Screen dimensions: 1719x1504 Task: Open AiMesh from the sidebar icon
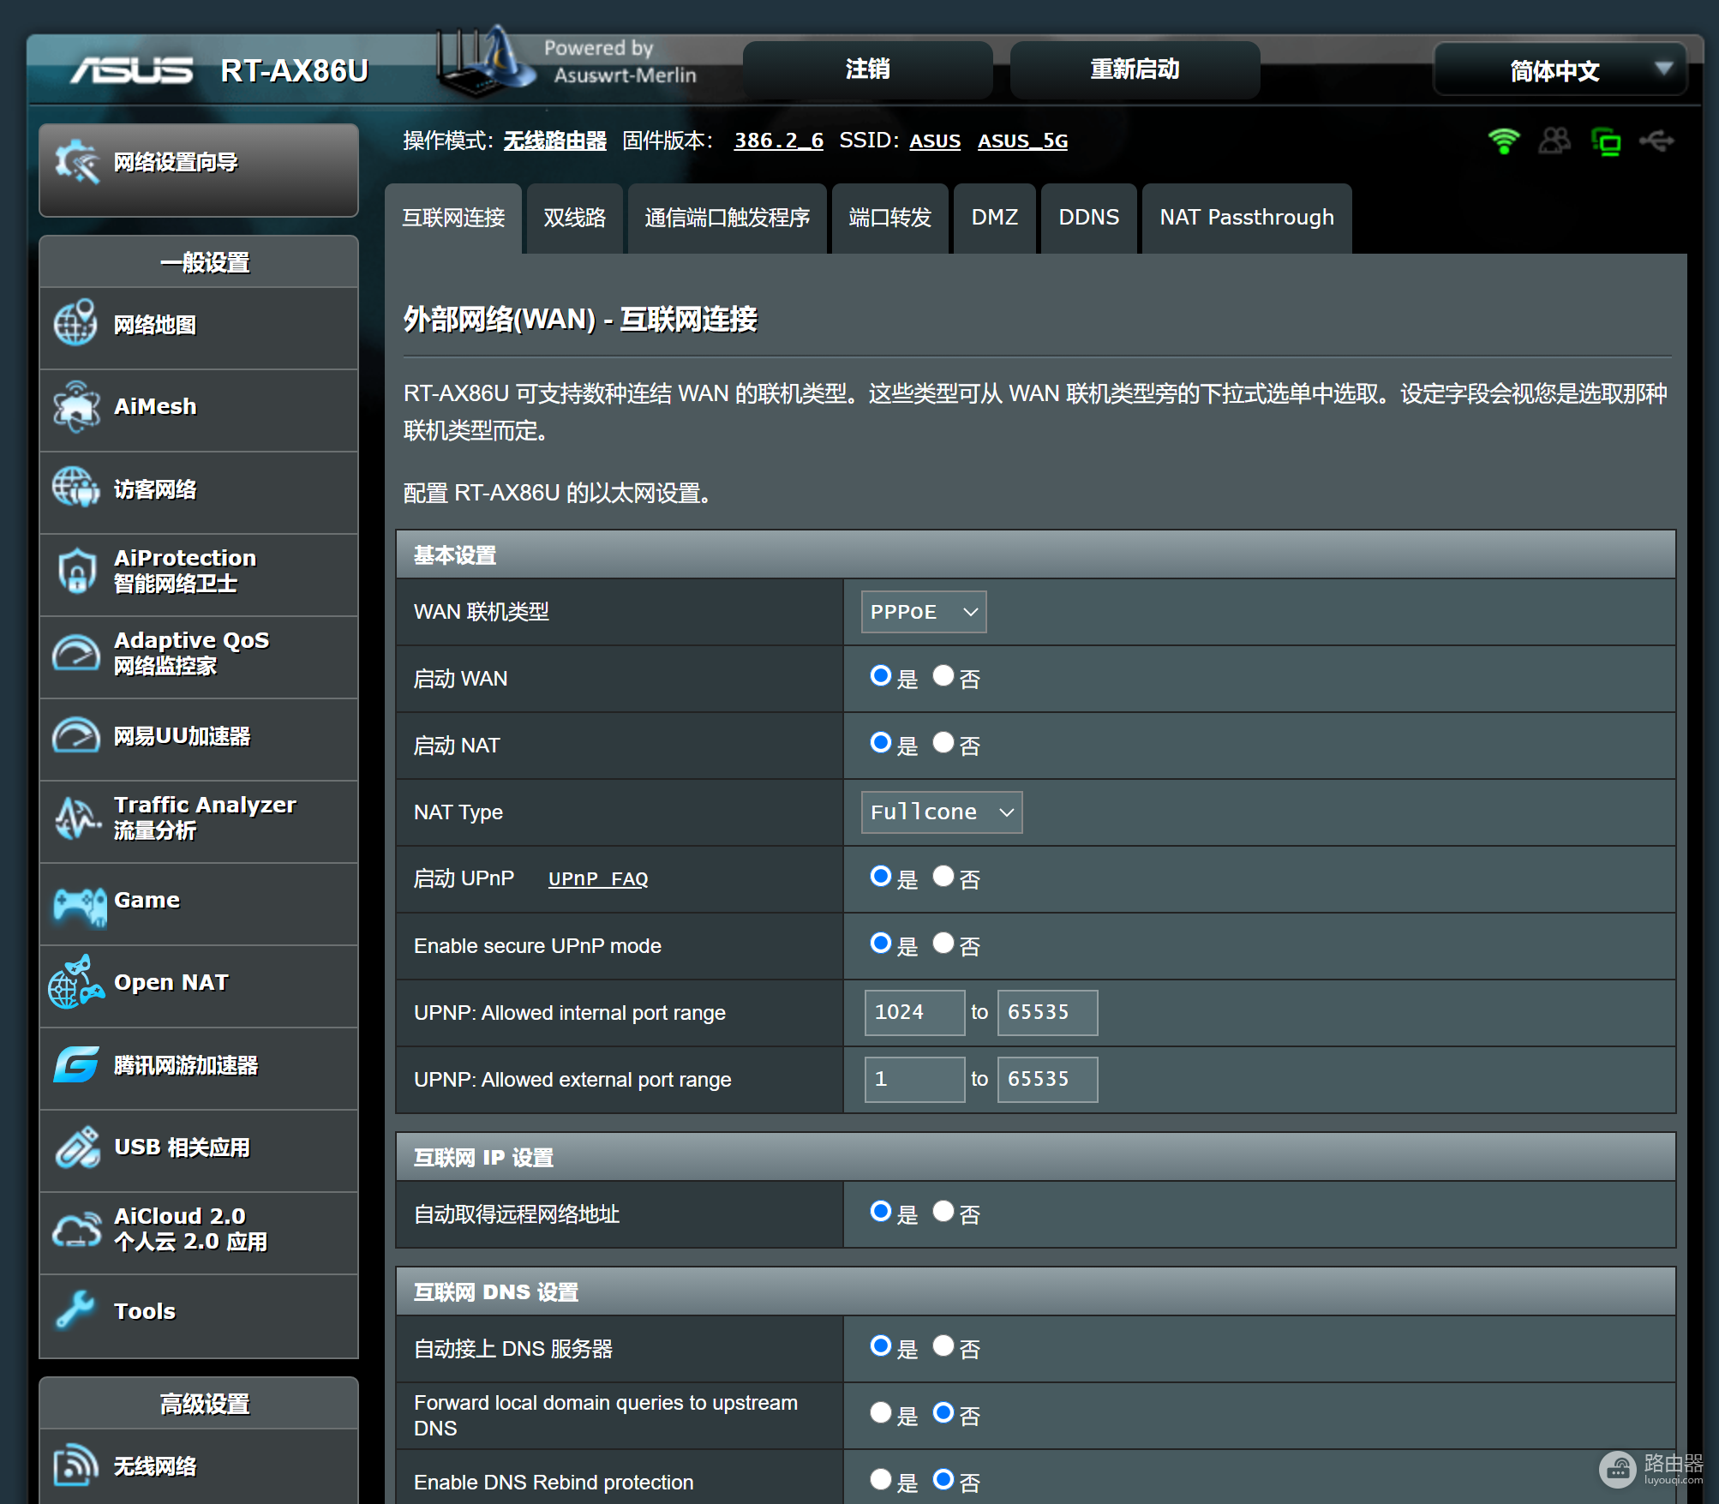pos(76,407)
